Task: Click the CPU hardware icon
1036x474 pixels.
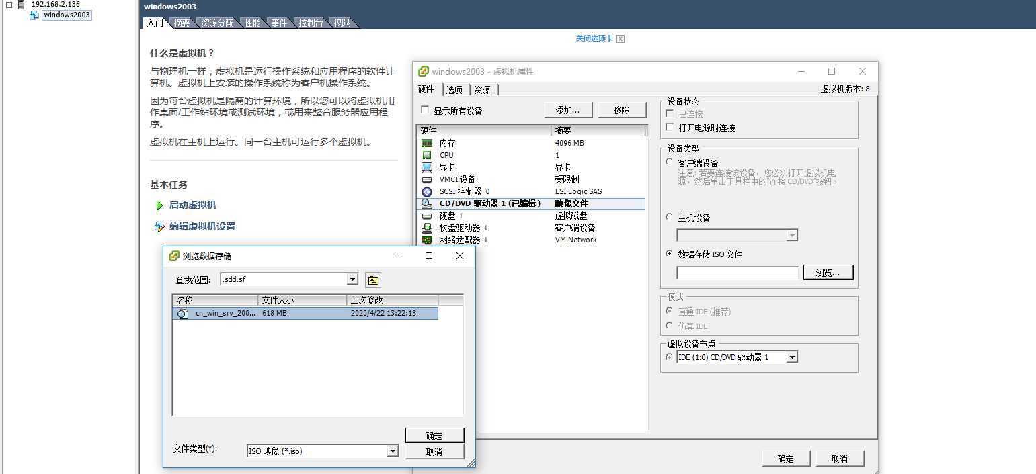Action: pyautogui.click(x=426, y=155)
